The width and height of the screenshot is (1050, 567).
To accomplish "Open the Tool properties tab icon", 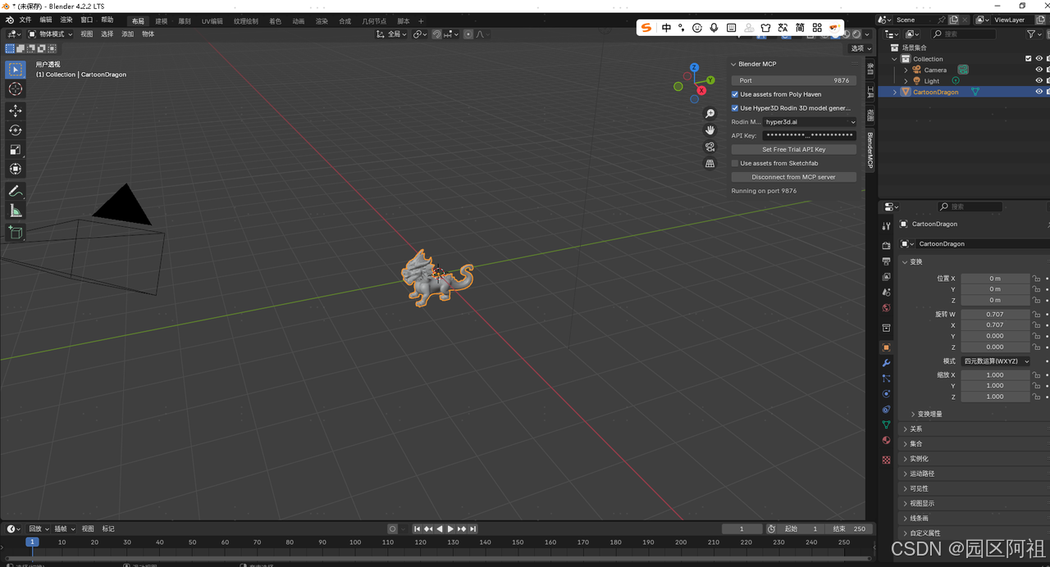I will (x=886, y=226).
